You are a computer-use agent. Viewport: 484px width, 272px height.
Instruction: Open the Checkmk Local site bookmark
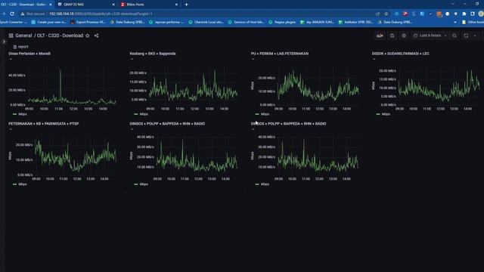click(x=206, y=22)
